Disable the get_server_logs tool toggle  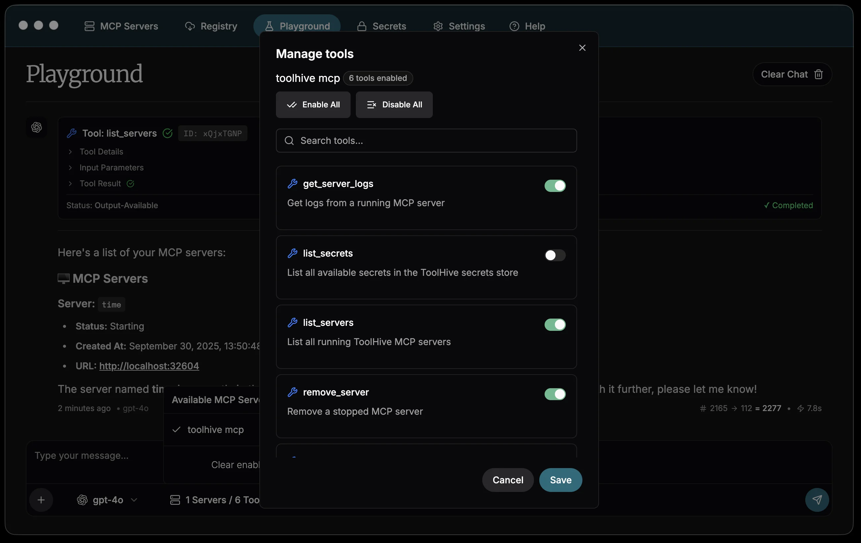(555, 186)
